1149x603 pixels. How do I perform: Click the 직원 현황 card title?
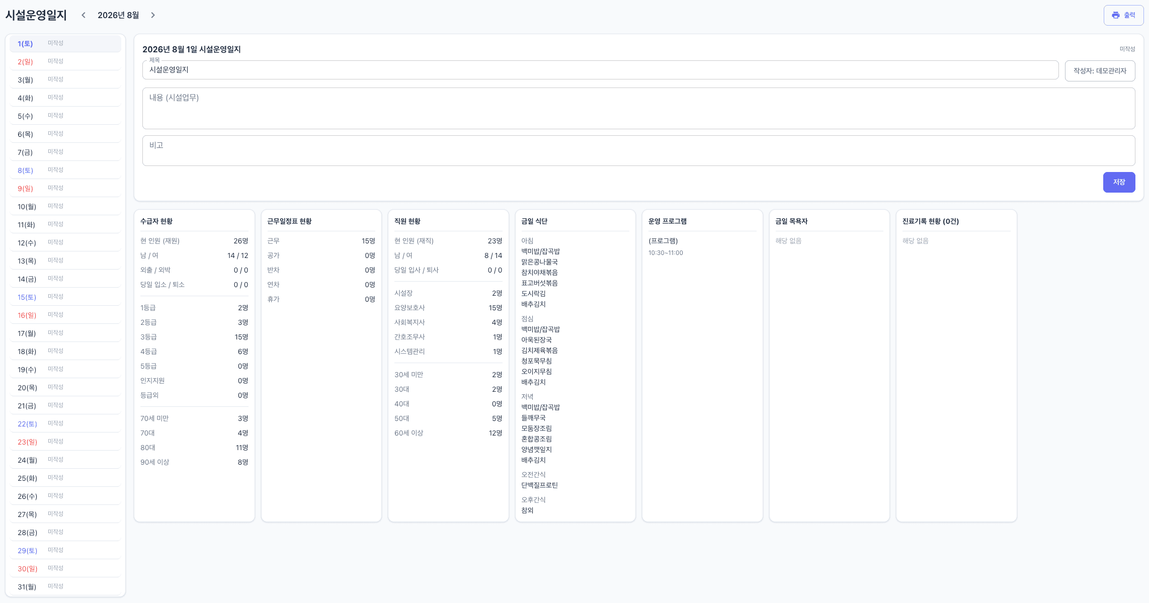point(407,221)
